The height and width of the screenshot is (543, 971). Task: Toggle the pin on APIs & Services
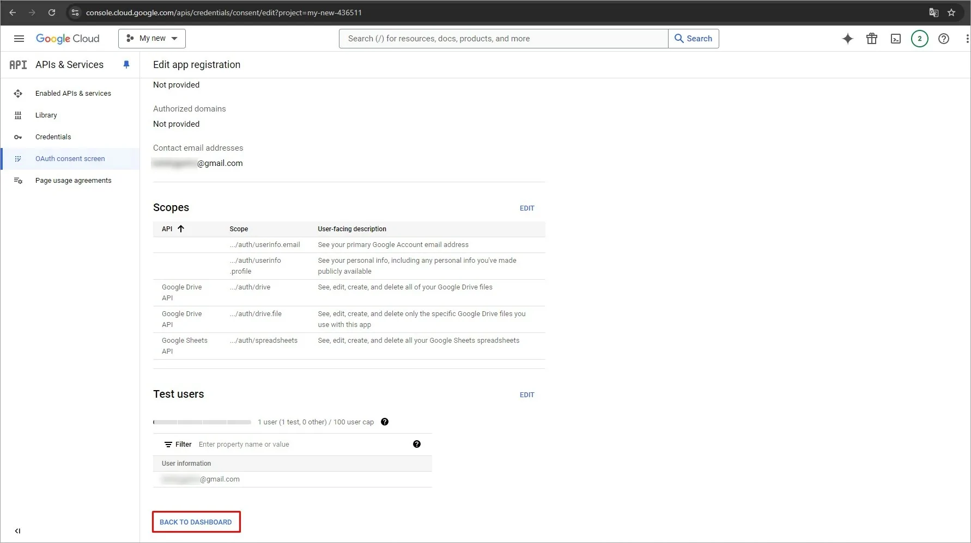click(126, 64)
